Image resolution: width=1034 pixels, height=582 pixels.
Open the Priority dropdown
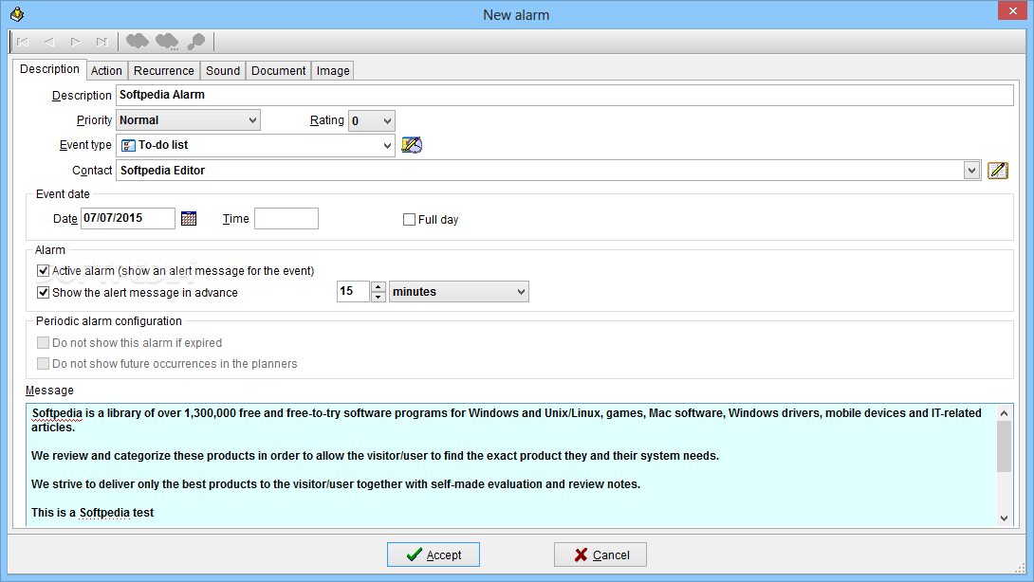[x=252, y=120]
